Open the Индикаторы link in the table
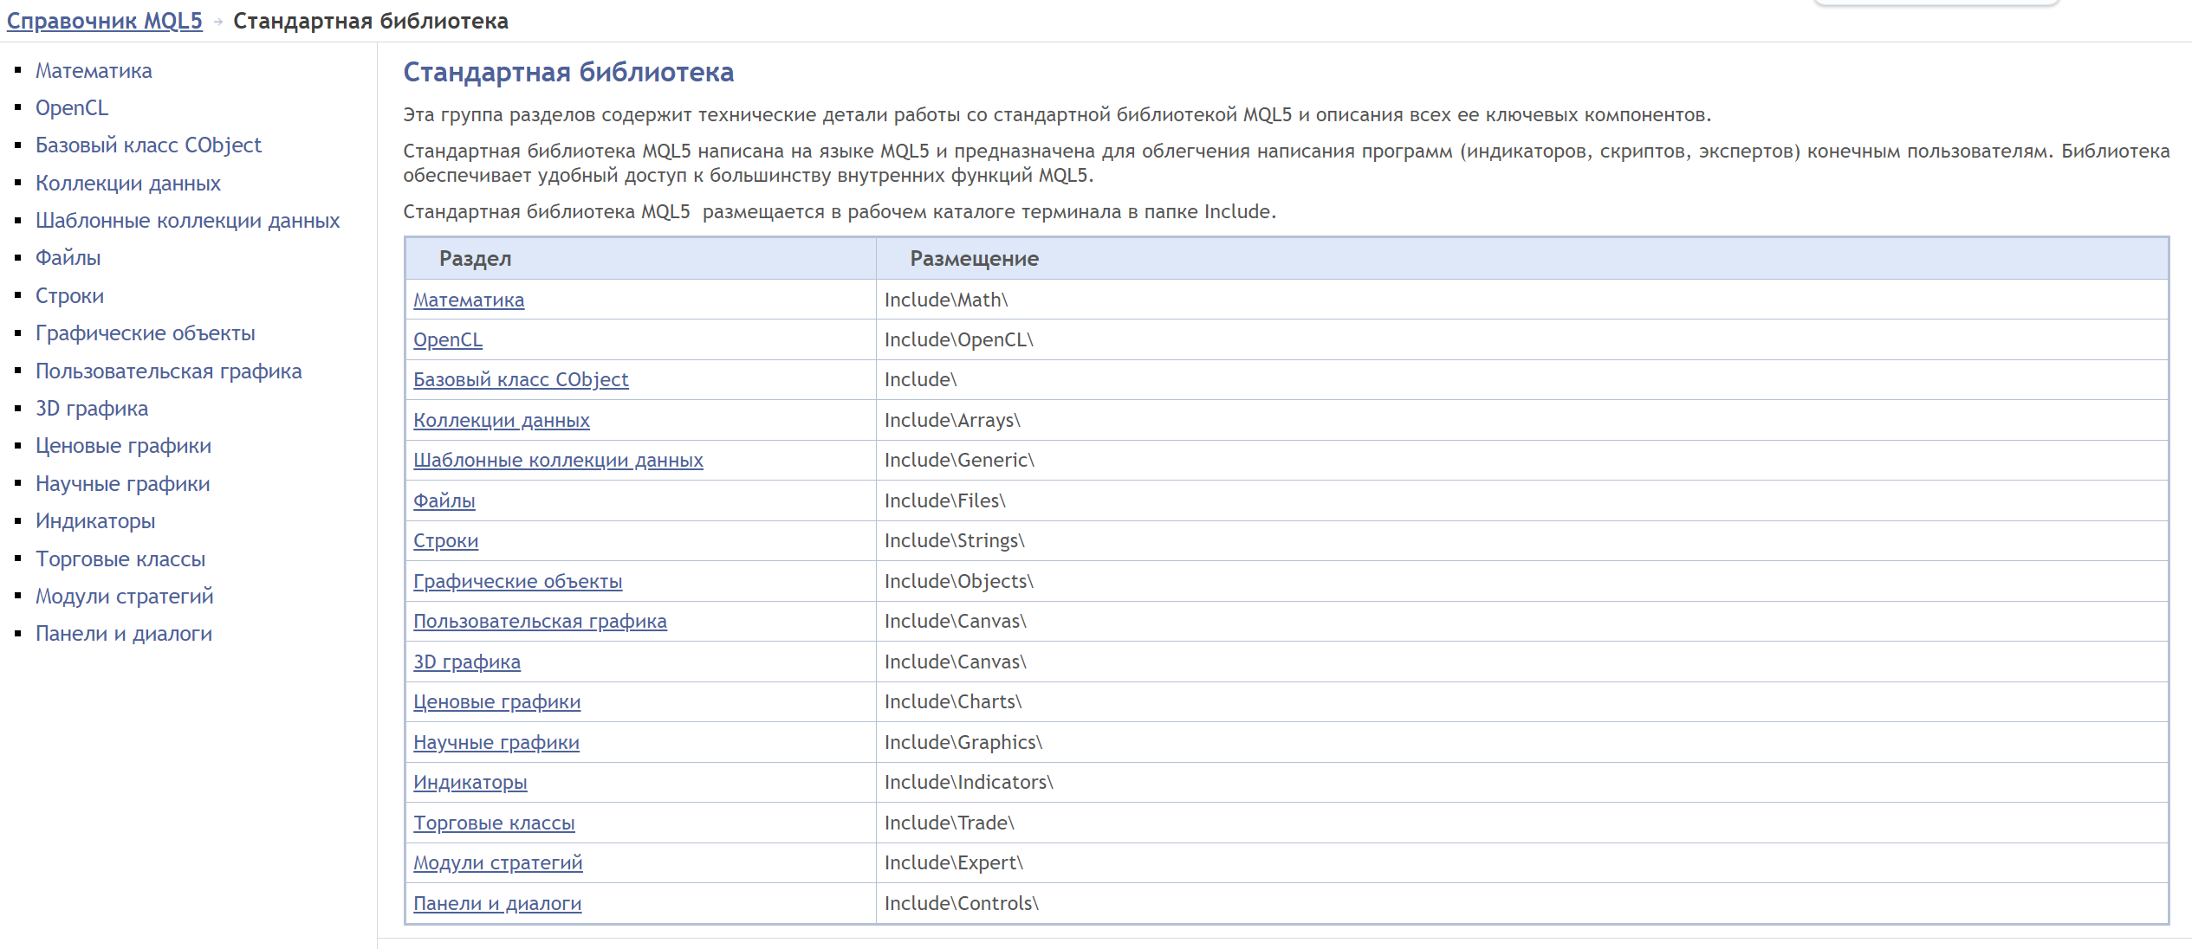This screenshot has height=949, width=2192. click(470, 783)
